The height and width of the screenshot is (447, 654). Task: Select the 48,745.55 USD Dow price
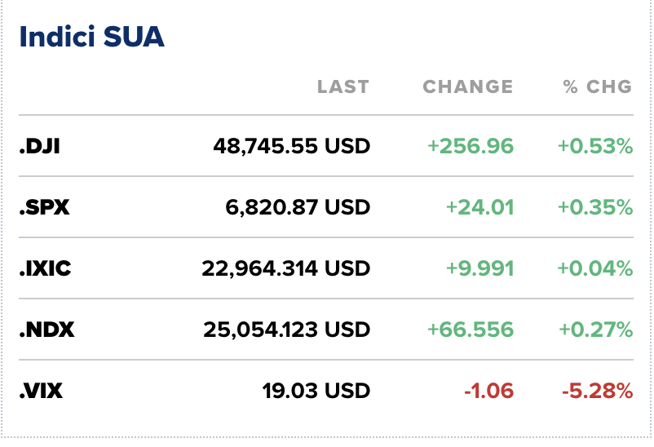pos(291,147)
